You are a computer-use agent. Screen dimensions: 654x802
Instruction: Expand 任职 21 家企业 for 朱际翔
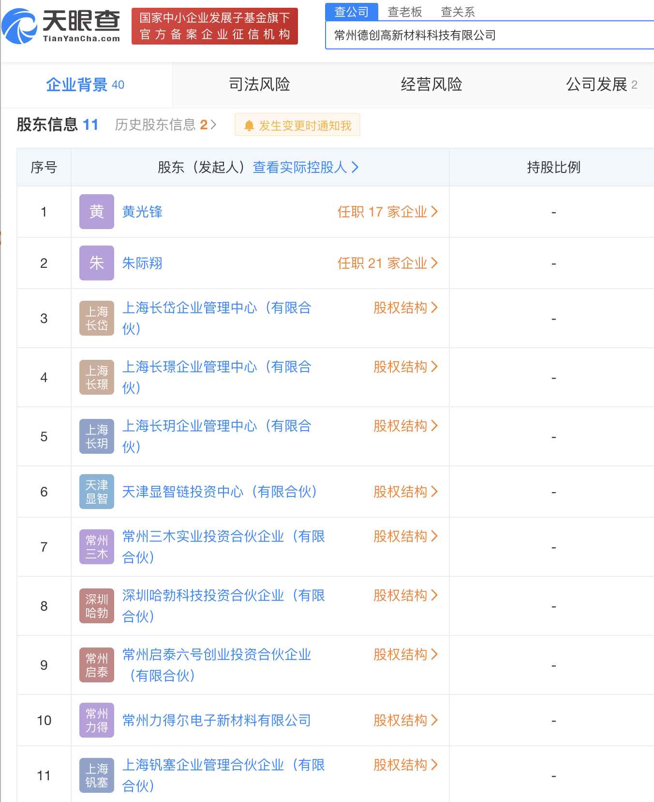tap(387, 263)
